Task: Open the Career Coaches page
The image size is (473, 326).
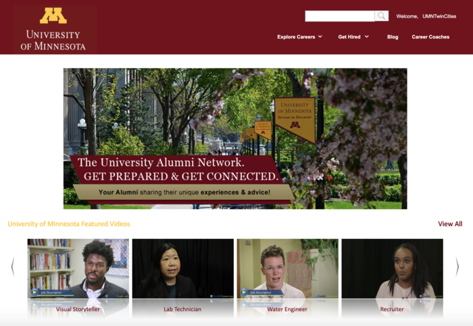Action: coord(430,36)
